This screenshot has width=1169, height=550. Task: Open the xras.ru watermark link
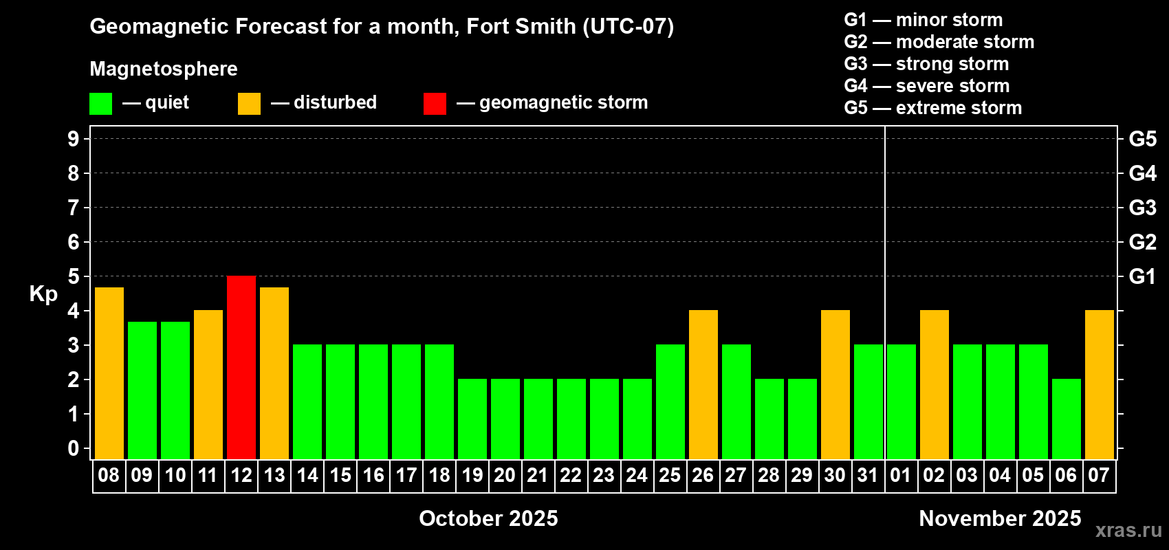pos(1128,530)
